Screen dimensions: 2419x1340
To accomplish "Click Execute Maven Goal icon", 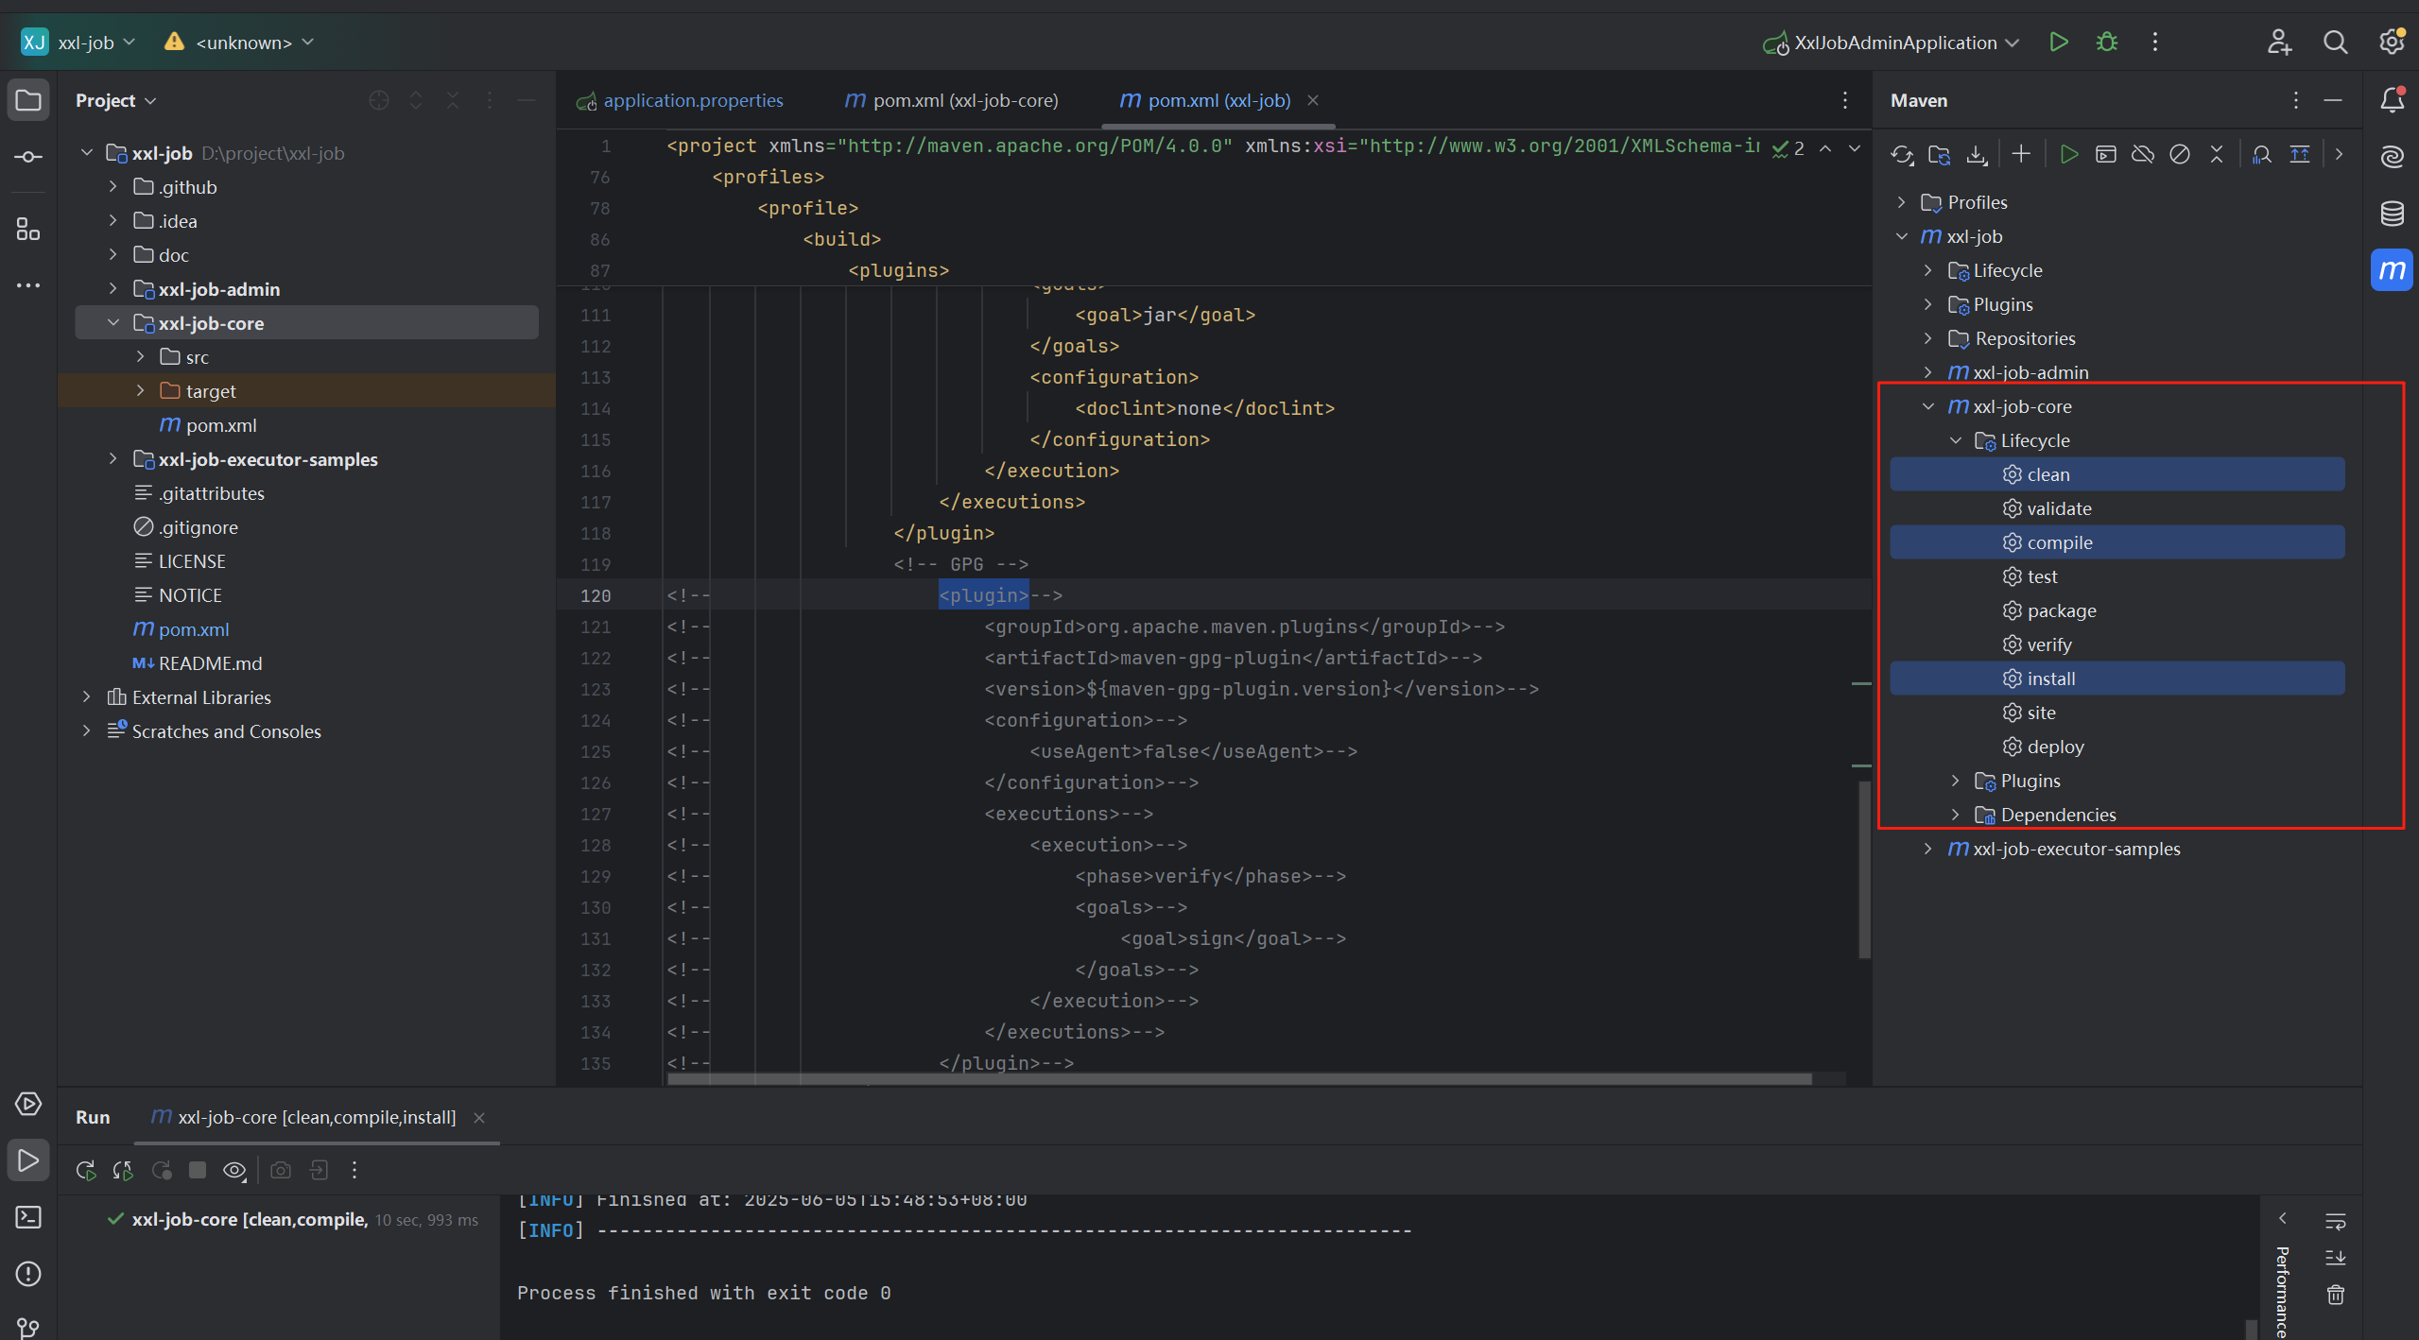I will click(x=2105, y=154).
